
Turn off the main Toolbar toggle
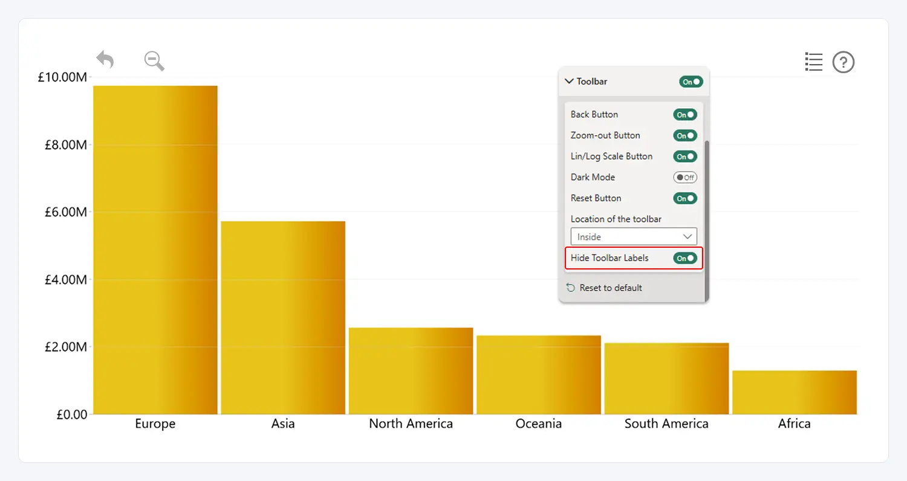tap(691, 82)
